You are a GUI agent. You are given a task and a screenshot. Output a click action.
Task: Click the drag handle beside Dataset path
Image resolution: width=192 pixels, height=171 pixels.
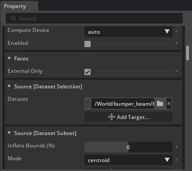point(88,103)
